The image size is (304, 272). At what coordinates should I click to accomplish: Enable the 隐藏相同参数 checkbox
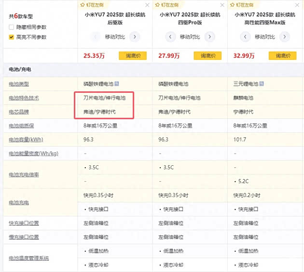pos(12,28)
